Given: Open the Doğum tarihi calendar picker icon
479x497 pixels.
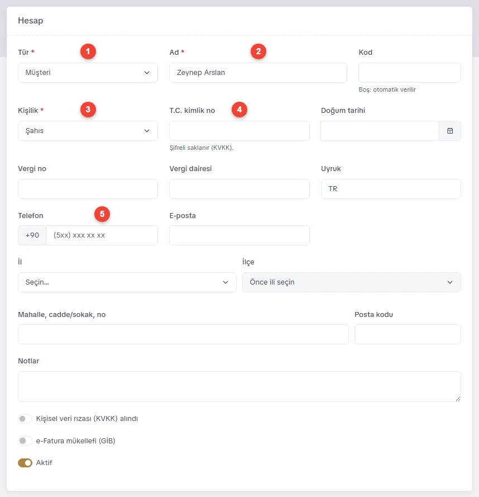Looking at the screenshot, I should tap(450, 131).
